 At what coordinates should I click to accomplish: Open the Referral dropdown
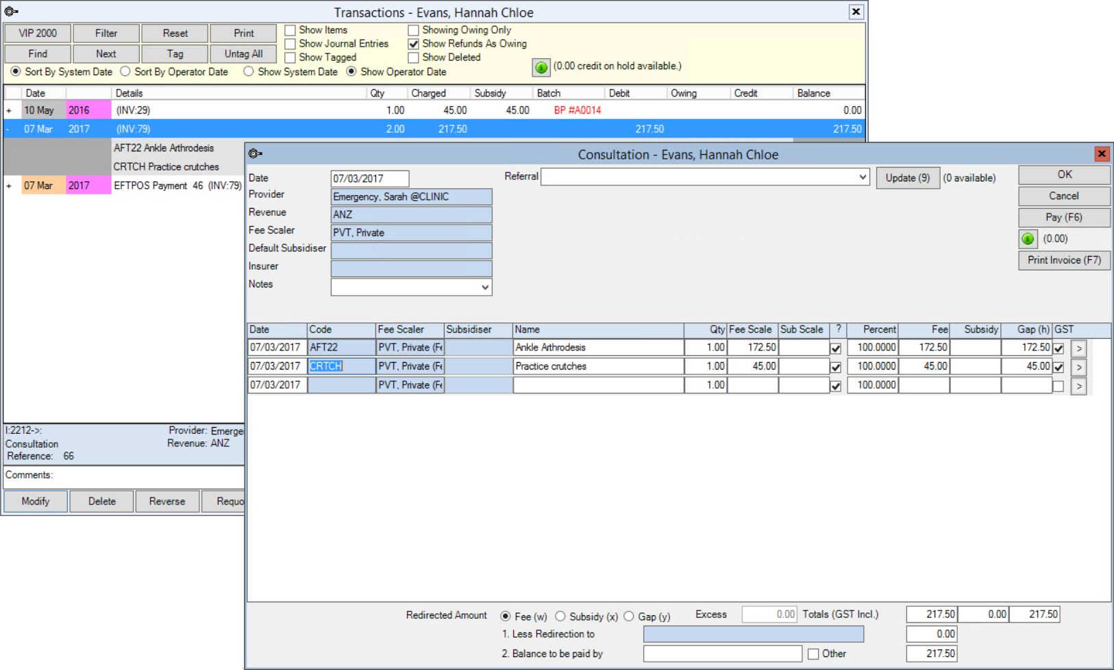pyautogui.click(x=862, y=177)
